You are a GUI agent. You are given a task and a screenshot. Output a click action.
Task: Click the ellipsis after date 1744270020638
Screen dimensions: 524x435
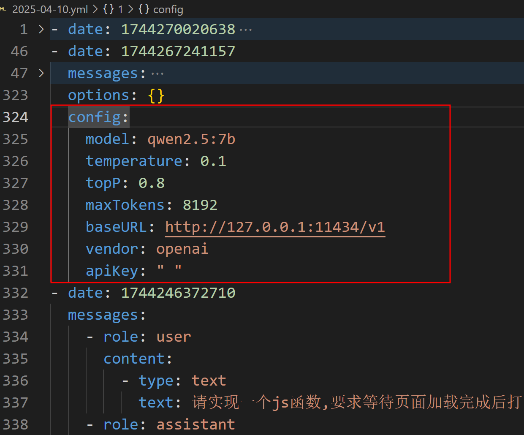245,30
